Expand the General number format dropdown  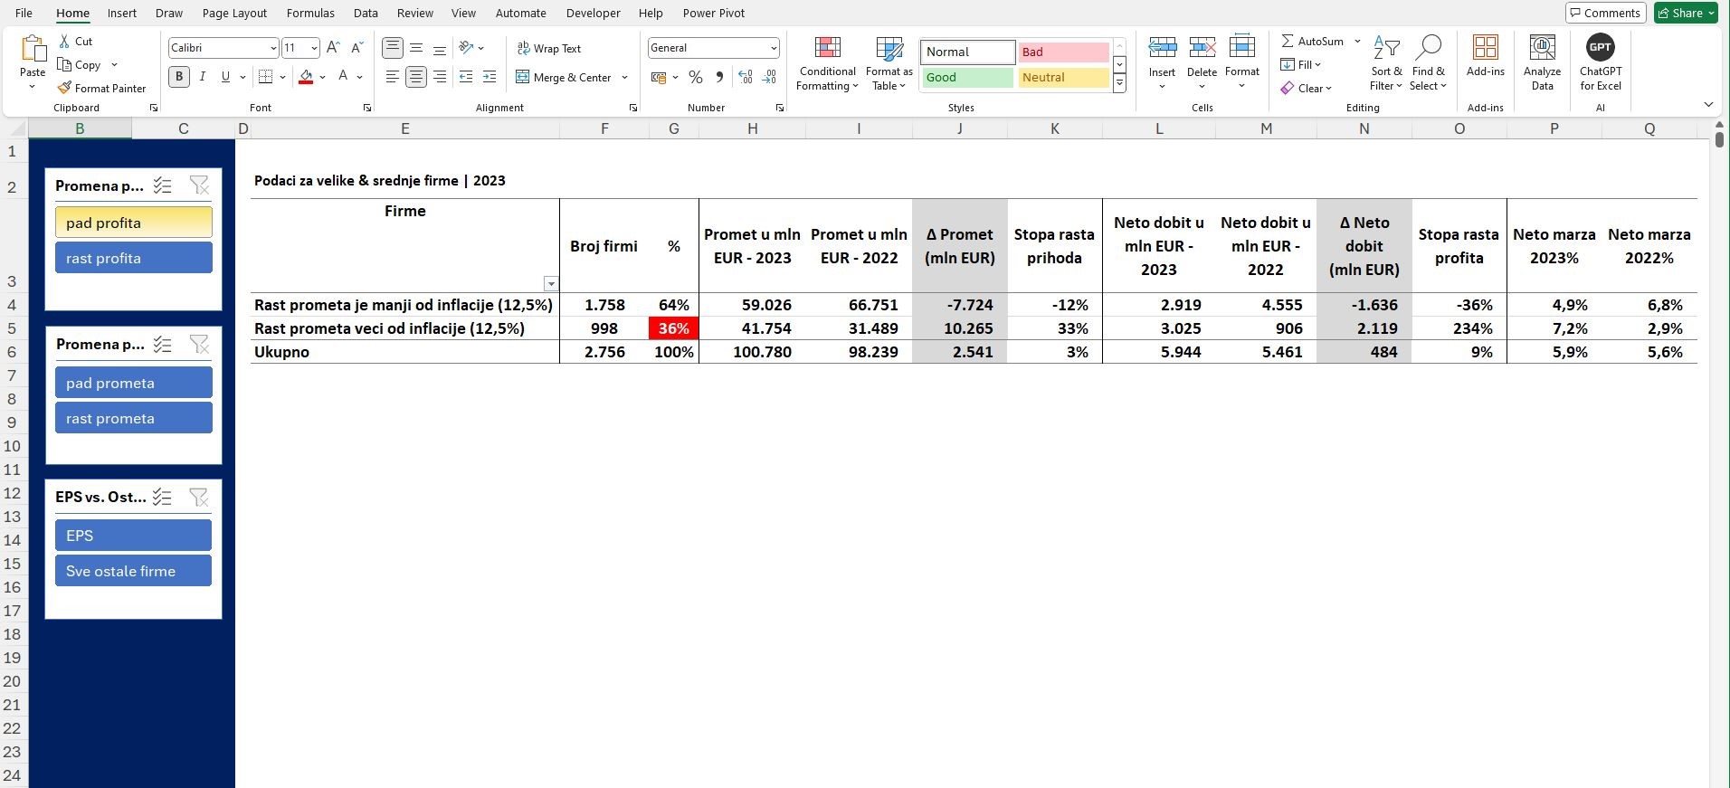pyautogui.click(x=774, y=48)
